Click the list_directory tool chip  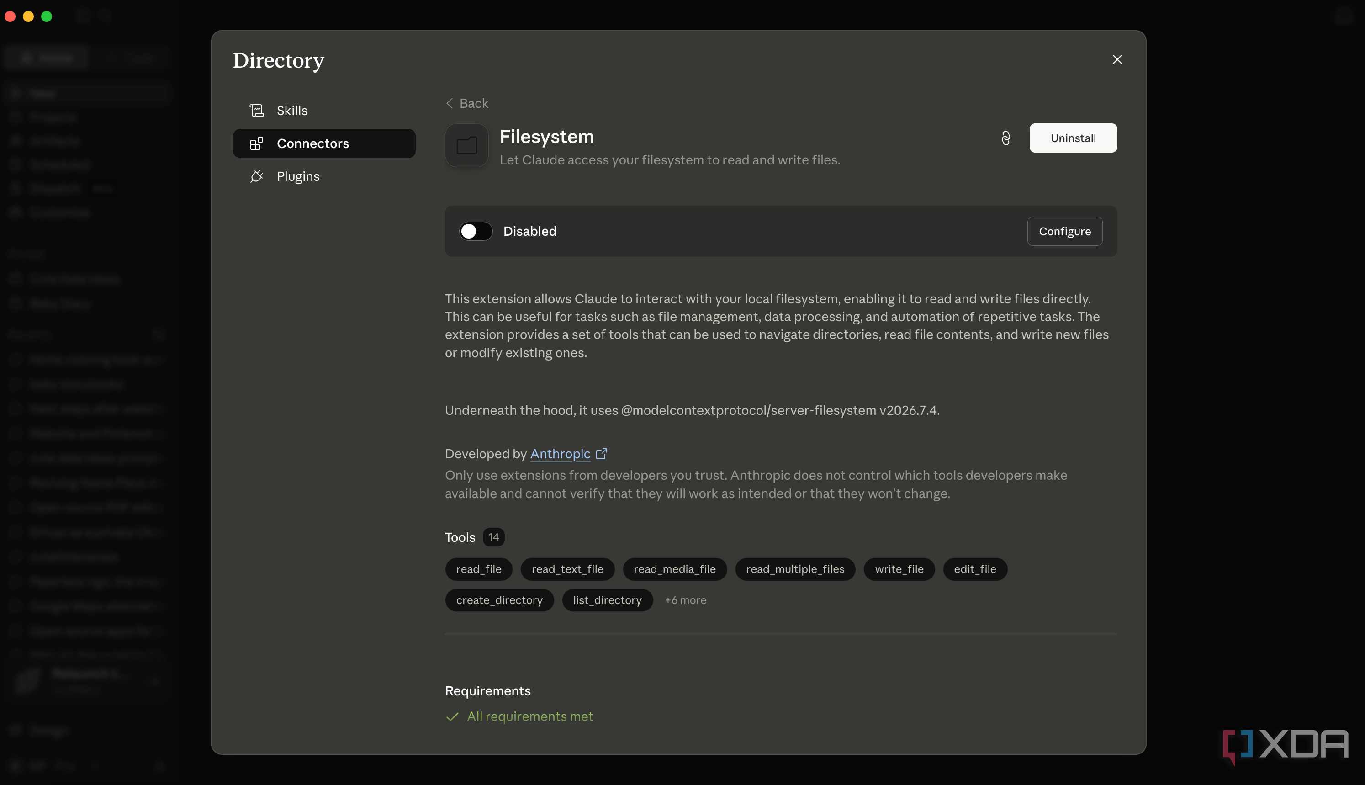607,600
